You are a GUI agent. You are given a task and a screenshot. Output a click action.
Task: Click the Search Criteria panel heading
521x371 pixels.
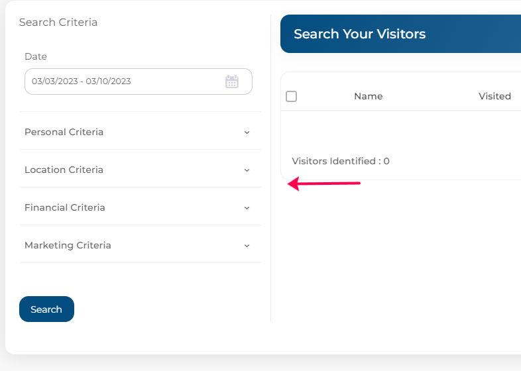tap(58, 23)
